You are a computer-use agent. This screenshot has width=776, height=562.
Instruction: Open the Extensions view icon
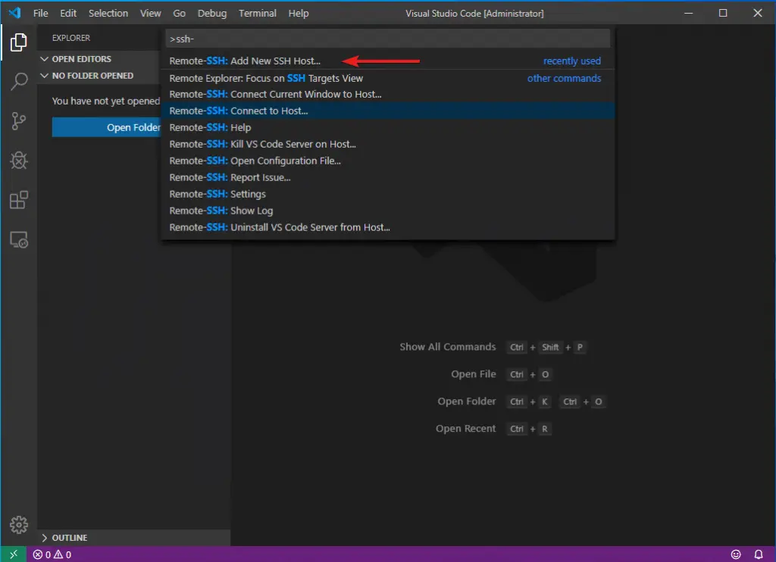18,200
